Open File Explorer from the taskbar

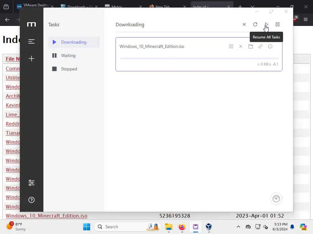pyautogui.click(x=169, y=227)
